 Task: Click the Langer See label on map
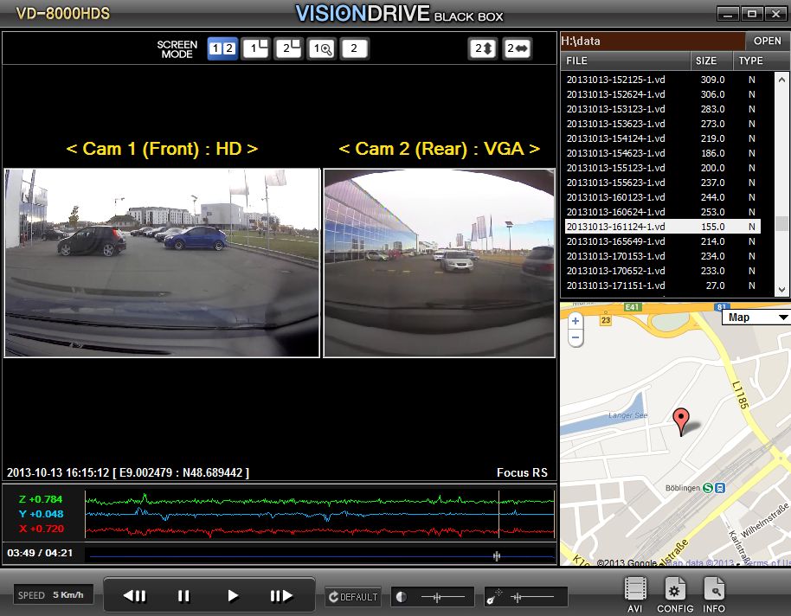627,415
